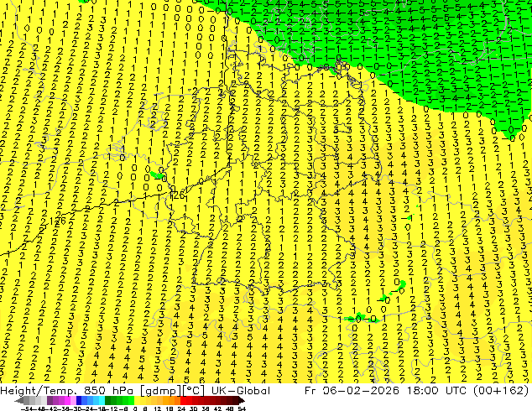Click the 'Fr 06-02-2026 18:00 UTC' date label
Viewport: 532px width, 411px height.
[385, 390]
